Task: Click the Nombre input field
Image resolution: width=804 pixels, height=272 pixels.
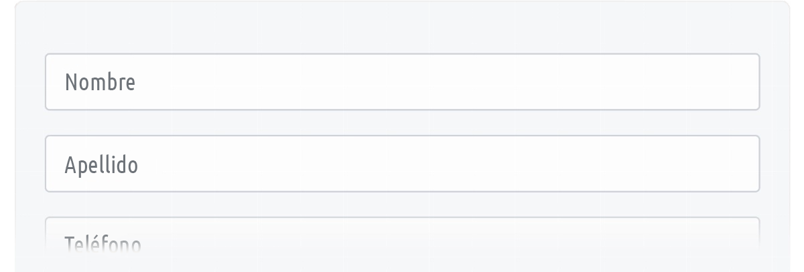Action: point(402,82)
